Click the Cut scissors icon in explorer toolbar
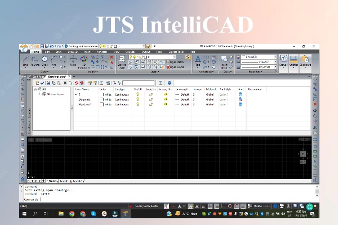 (48, 83)
